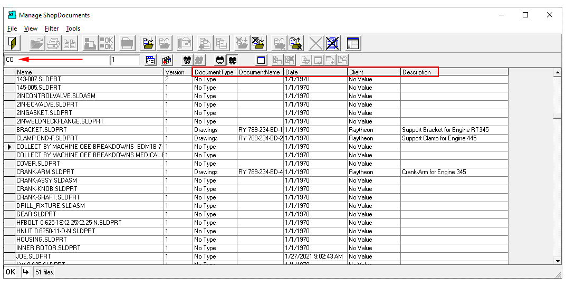Click 'Support Clamp for Engine 445' description
Screen dimensions: 566x286
click(439, 138)
